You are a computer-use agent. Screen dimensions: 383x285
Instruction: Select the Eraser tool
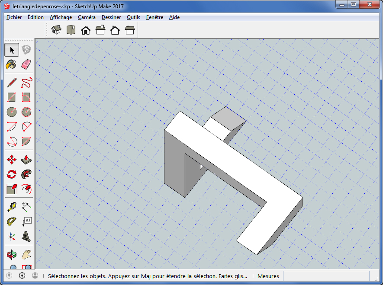(x=26, y=65)
